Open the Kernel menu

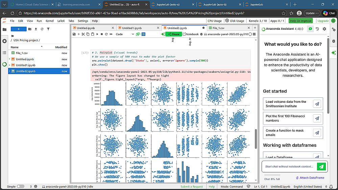point(50,21)
